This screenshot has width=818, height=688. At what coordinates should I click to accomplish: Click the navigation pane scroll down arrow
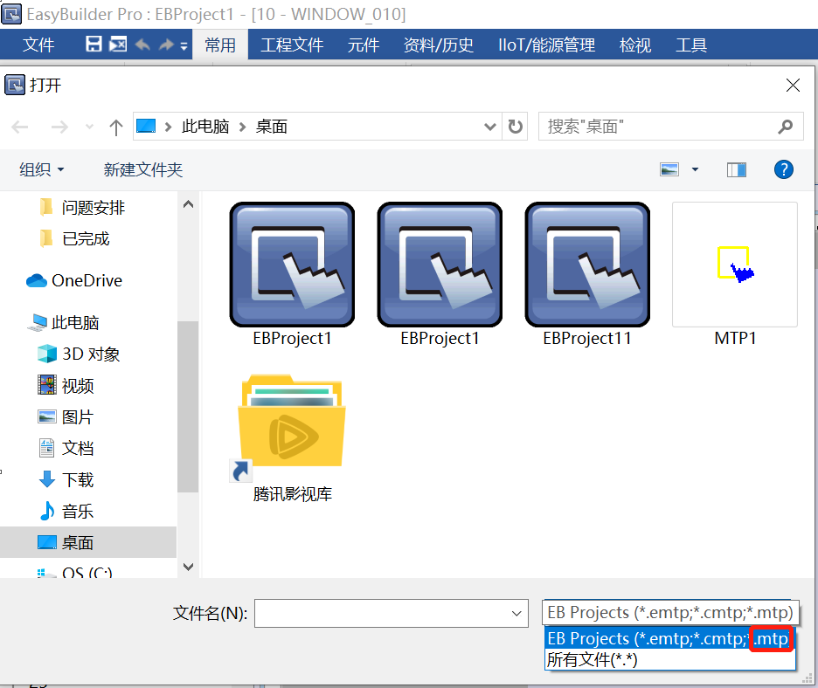[188, 567]
